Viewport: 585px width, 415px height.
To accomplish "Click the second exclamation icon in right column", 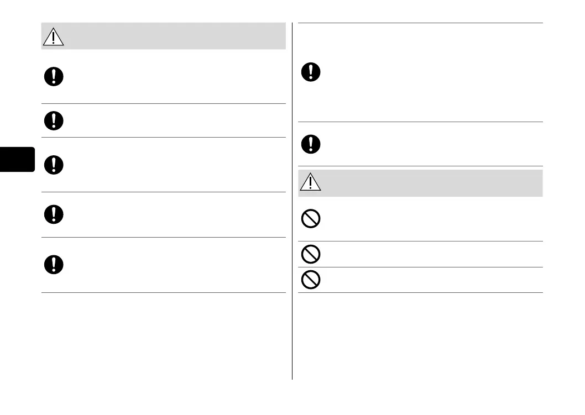I will [311, 144].
